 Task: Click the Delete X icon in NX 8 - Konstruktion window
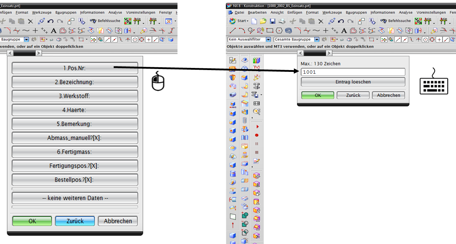click(x=321, y=21)
